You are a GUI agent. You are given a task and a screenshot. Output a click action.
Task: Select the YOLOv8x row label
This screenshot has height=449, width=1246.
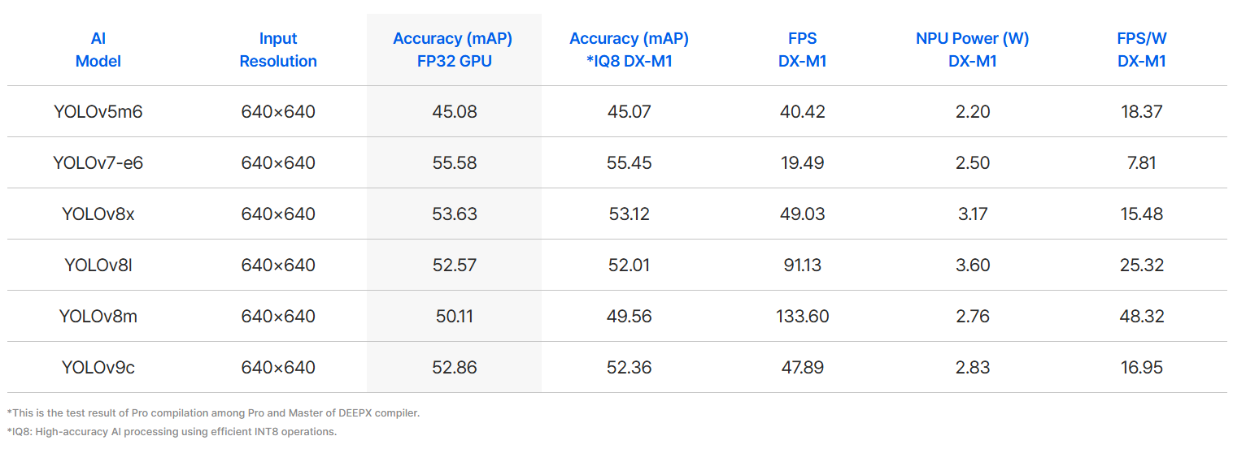click(x=98, y=214)
